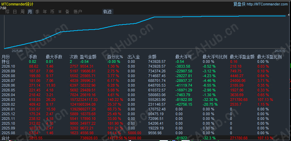This screenshot has height=141, width=291.
Task: Select the 合计 totals row label
Action: [5, 138]
